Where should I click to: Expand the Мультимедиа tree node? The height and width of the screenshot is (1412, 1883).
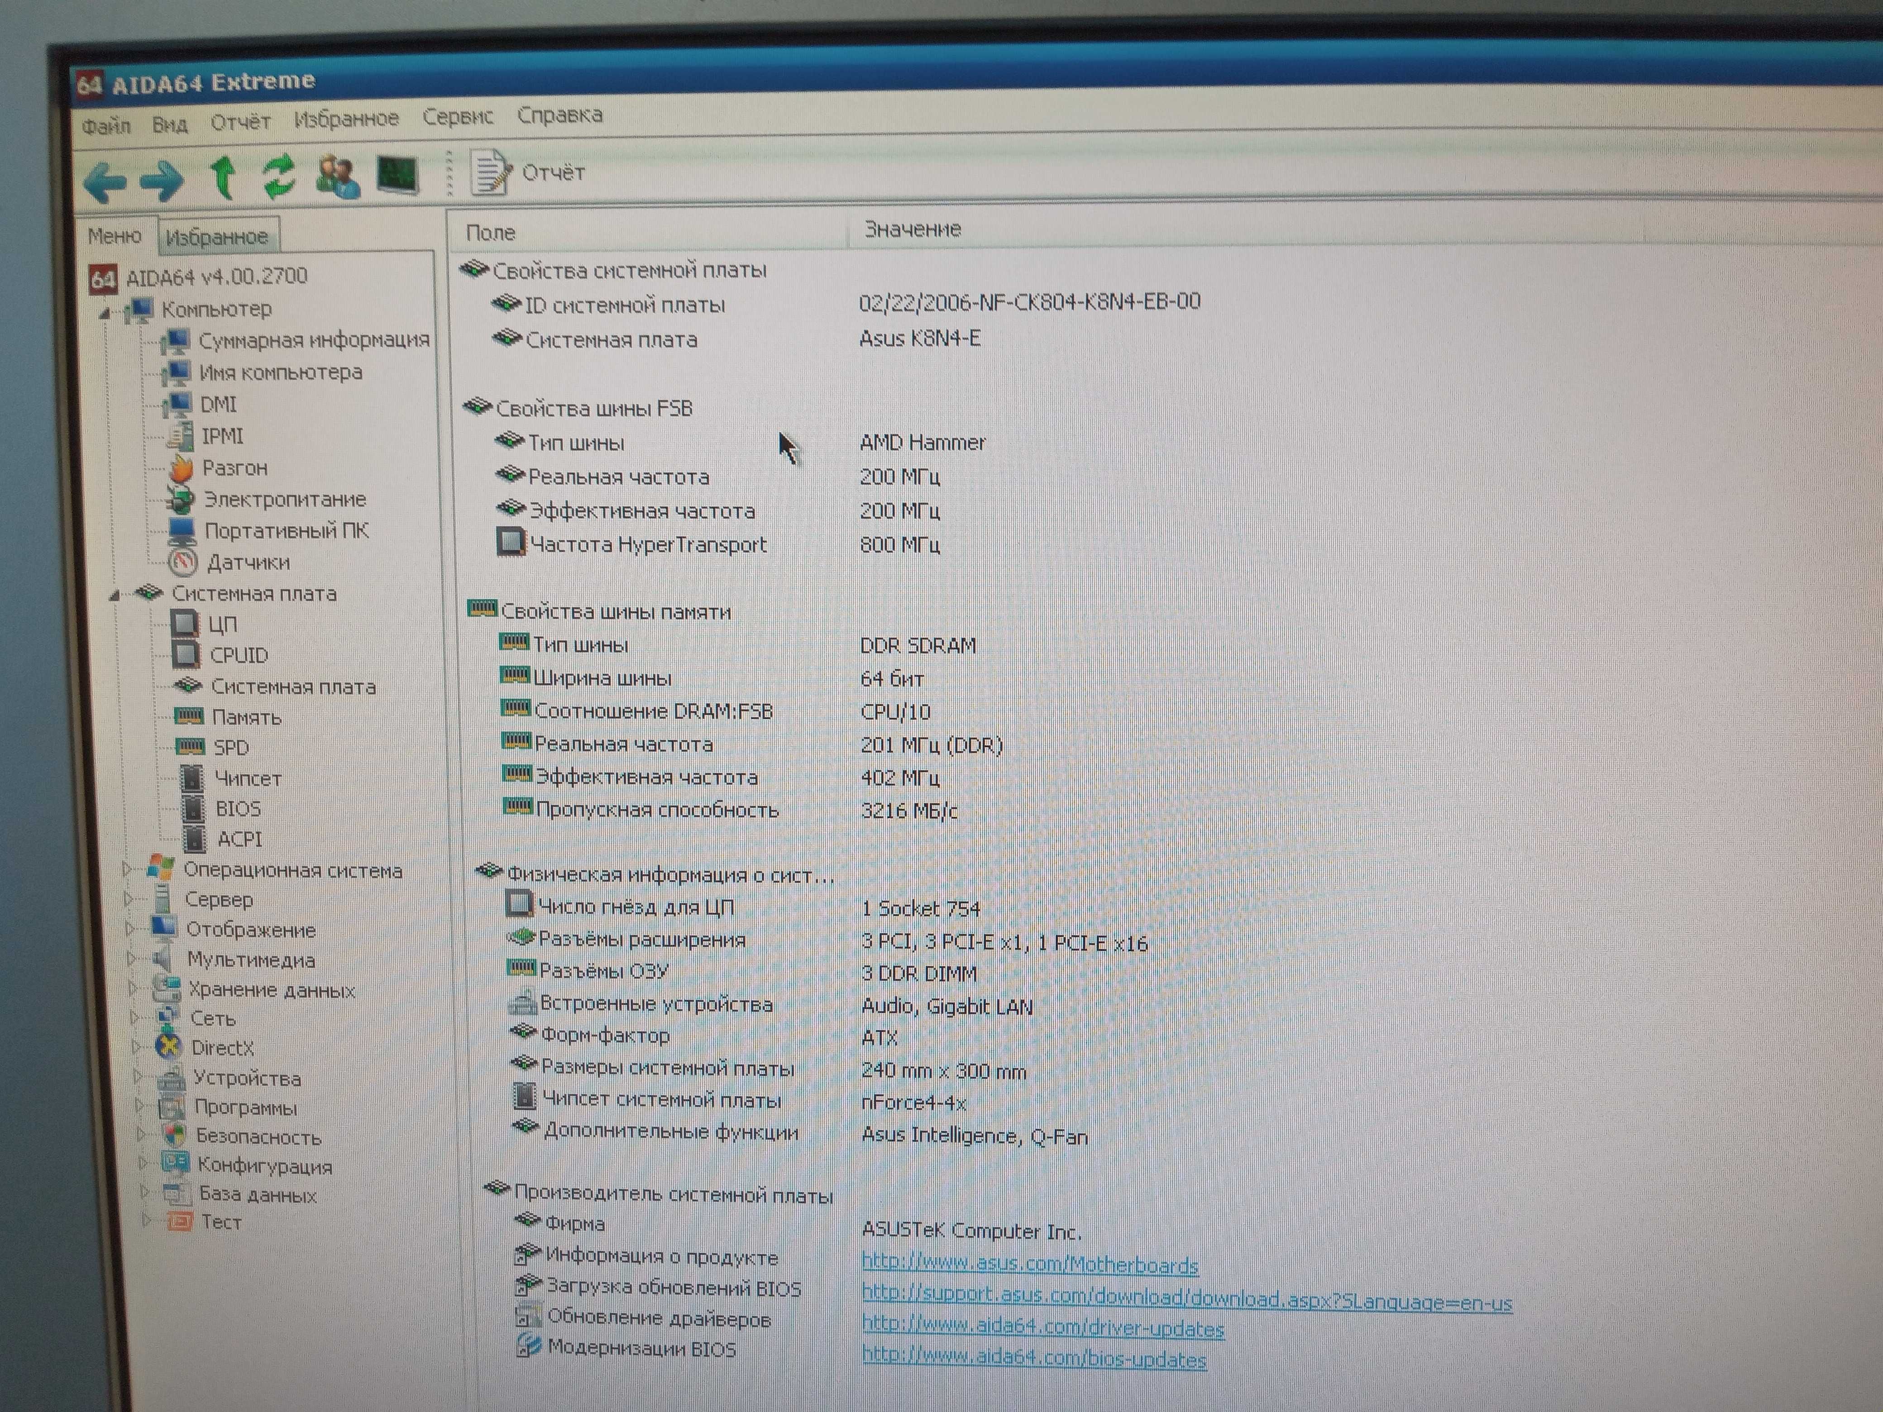click(131, 959)
